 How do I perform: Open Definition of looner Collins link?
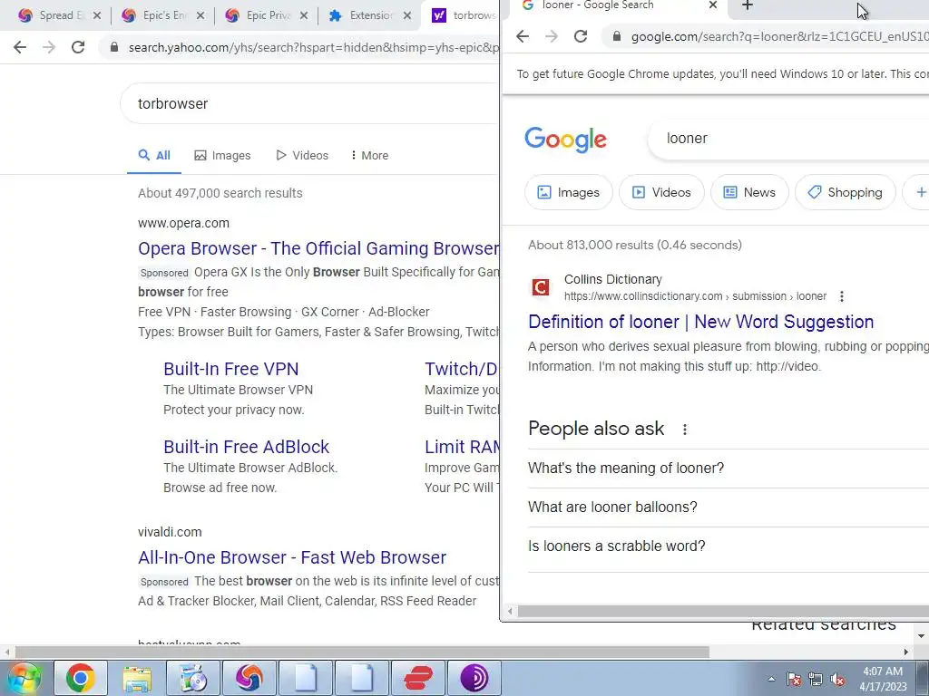pyautogui.click(x=701, y=322)
